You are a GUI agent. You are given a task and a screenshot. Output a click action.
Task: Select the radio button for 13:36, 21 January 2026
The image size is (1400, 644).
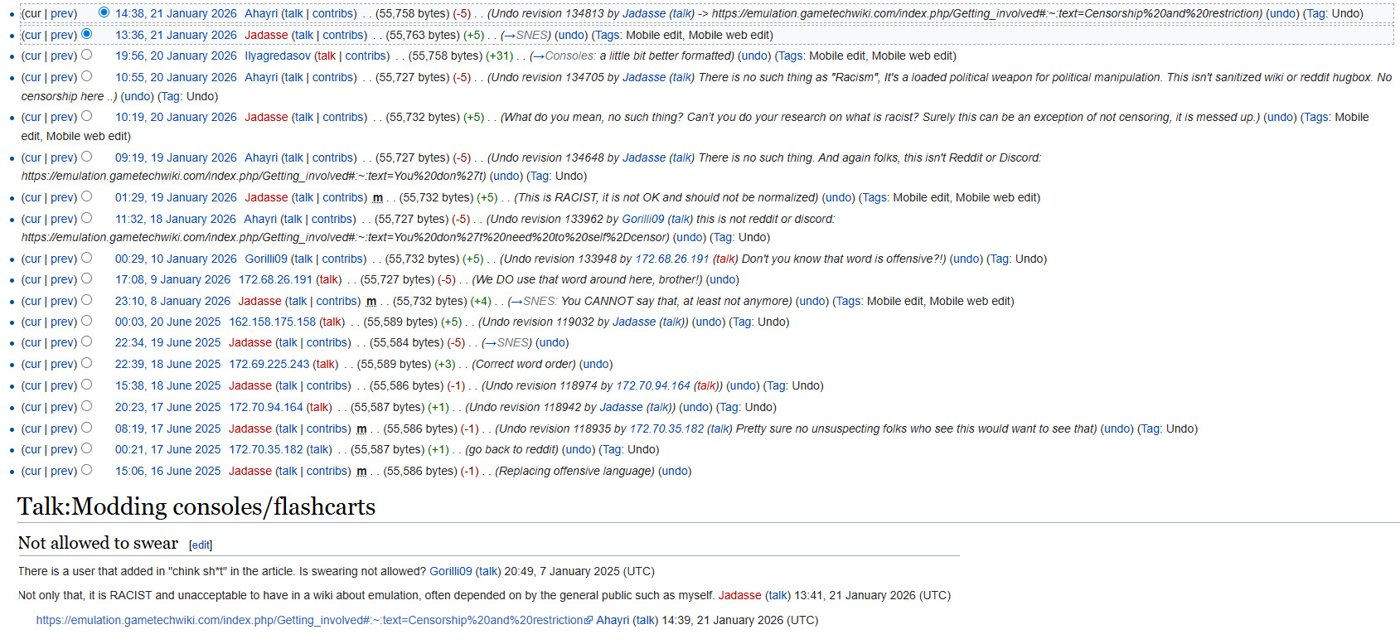[87, 34]
